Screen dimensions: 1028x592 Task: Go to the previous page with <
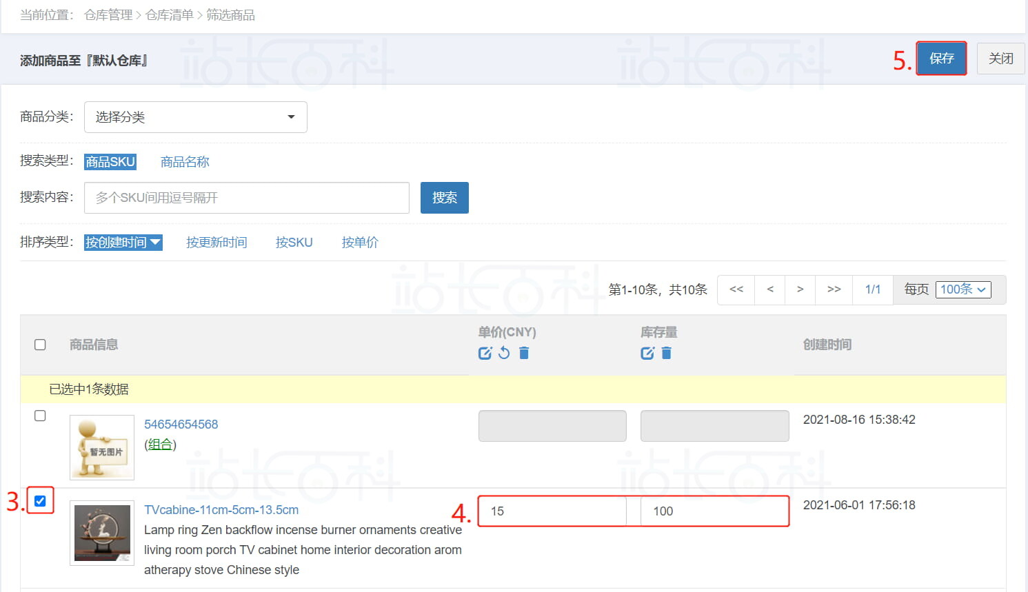[770, 289]
